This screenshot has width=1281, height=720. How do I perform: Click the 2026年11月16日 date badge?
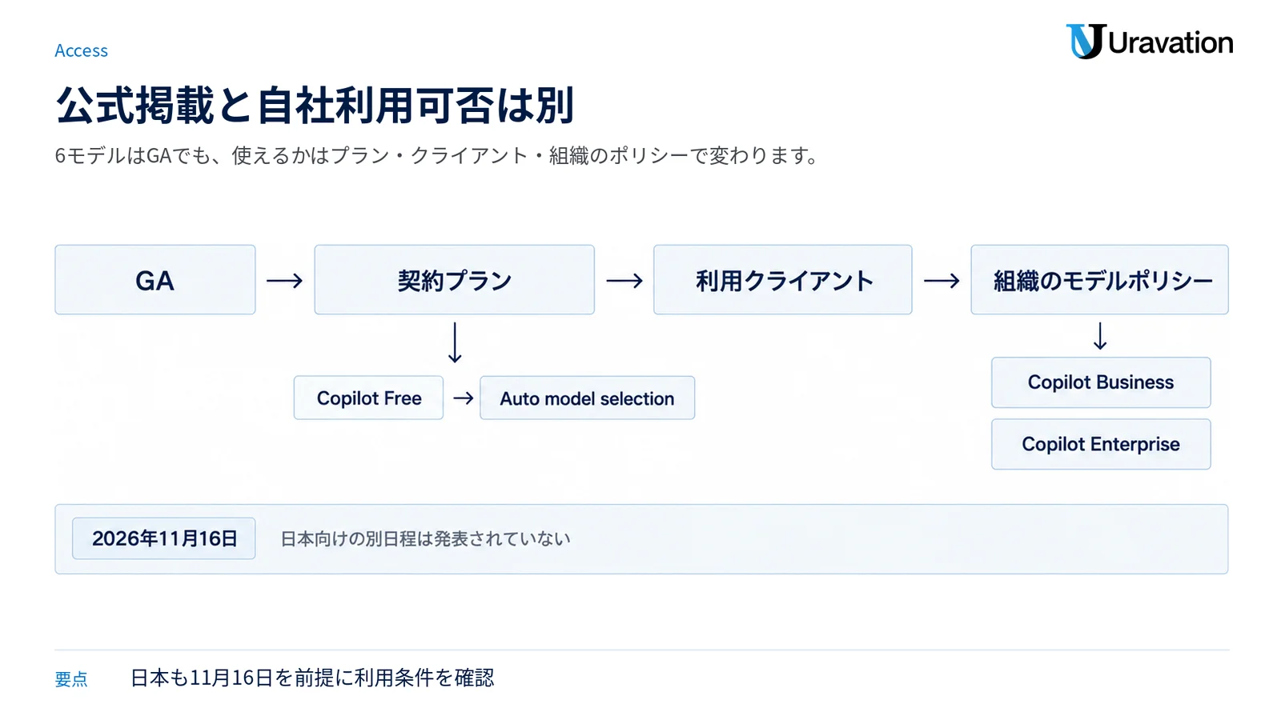164,538
